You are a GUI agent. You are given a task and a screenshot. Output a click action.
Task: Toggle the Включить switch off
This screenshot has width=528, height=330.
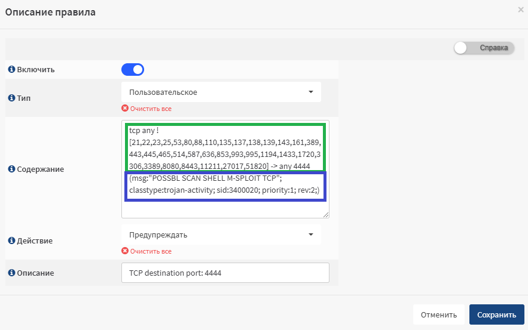pos(133,70)
